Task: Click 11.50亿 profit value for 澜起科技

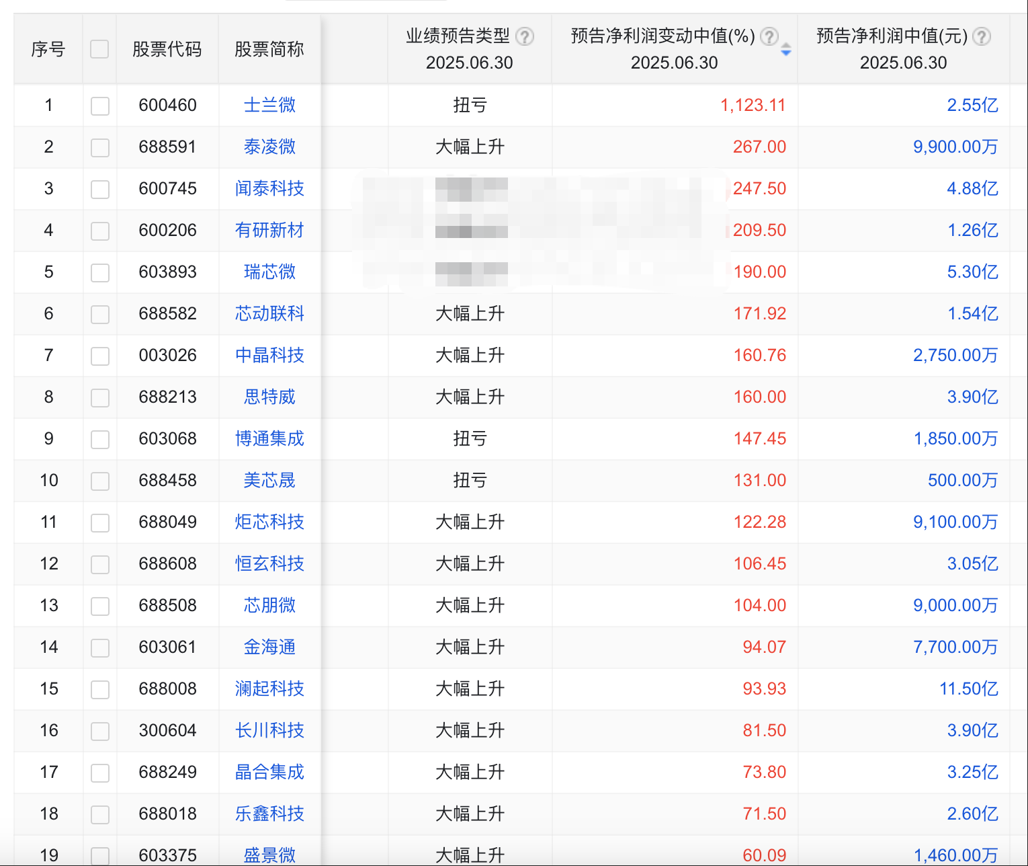Action: tap(968, 688)
